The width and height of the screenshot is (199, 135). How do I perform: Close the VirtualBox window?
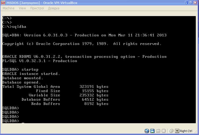tap(195, 3)
